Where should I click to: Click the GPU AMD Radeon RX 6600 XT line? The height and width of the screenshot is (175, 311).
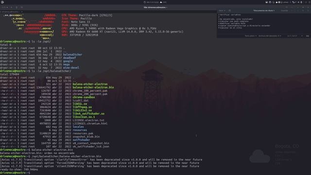(122, 32)
